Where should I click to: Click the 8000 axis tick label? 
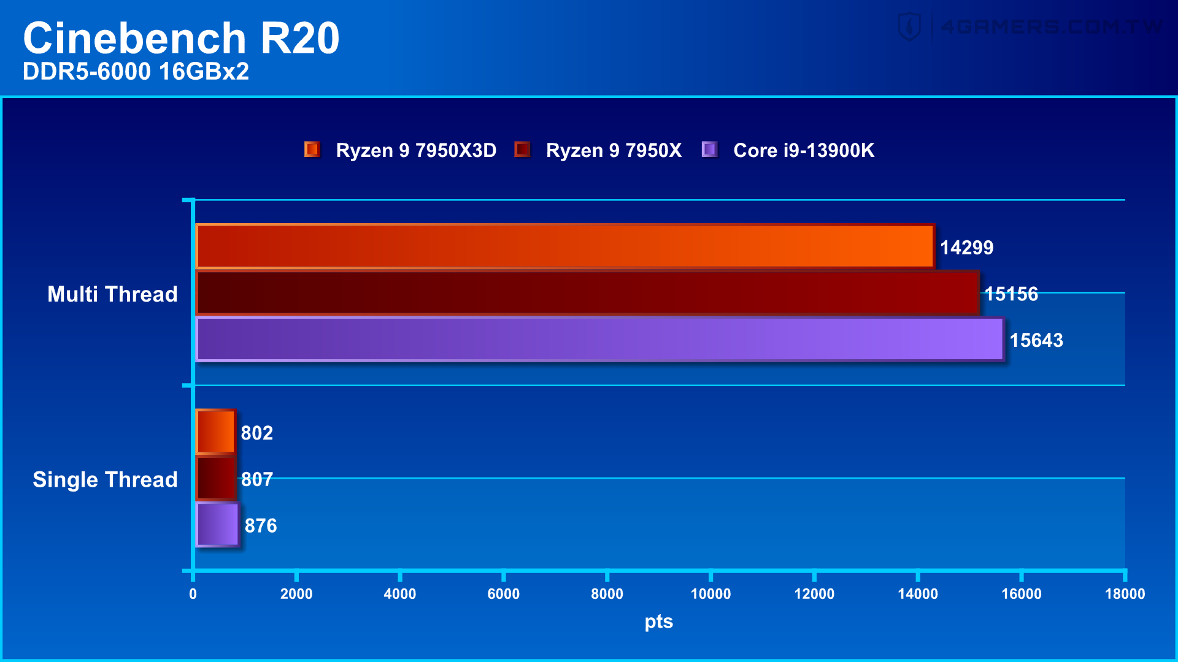coord(607,594)
